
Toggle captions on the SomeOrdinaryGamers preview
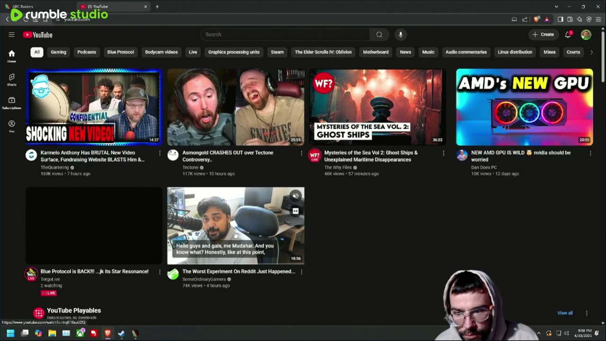coord(295,211)
